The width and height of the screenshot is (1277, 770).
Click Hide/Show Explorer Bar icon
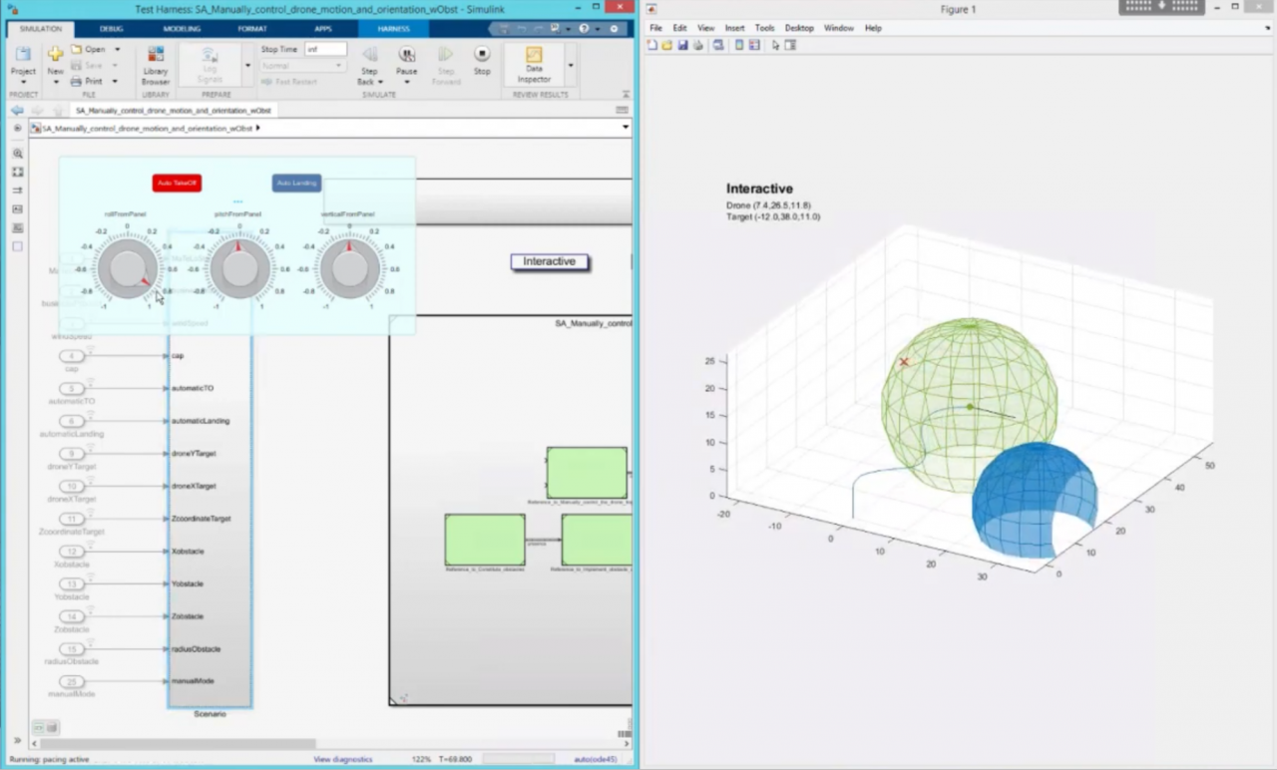coord(18,128)
